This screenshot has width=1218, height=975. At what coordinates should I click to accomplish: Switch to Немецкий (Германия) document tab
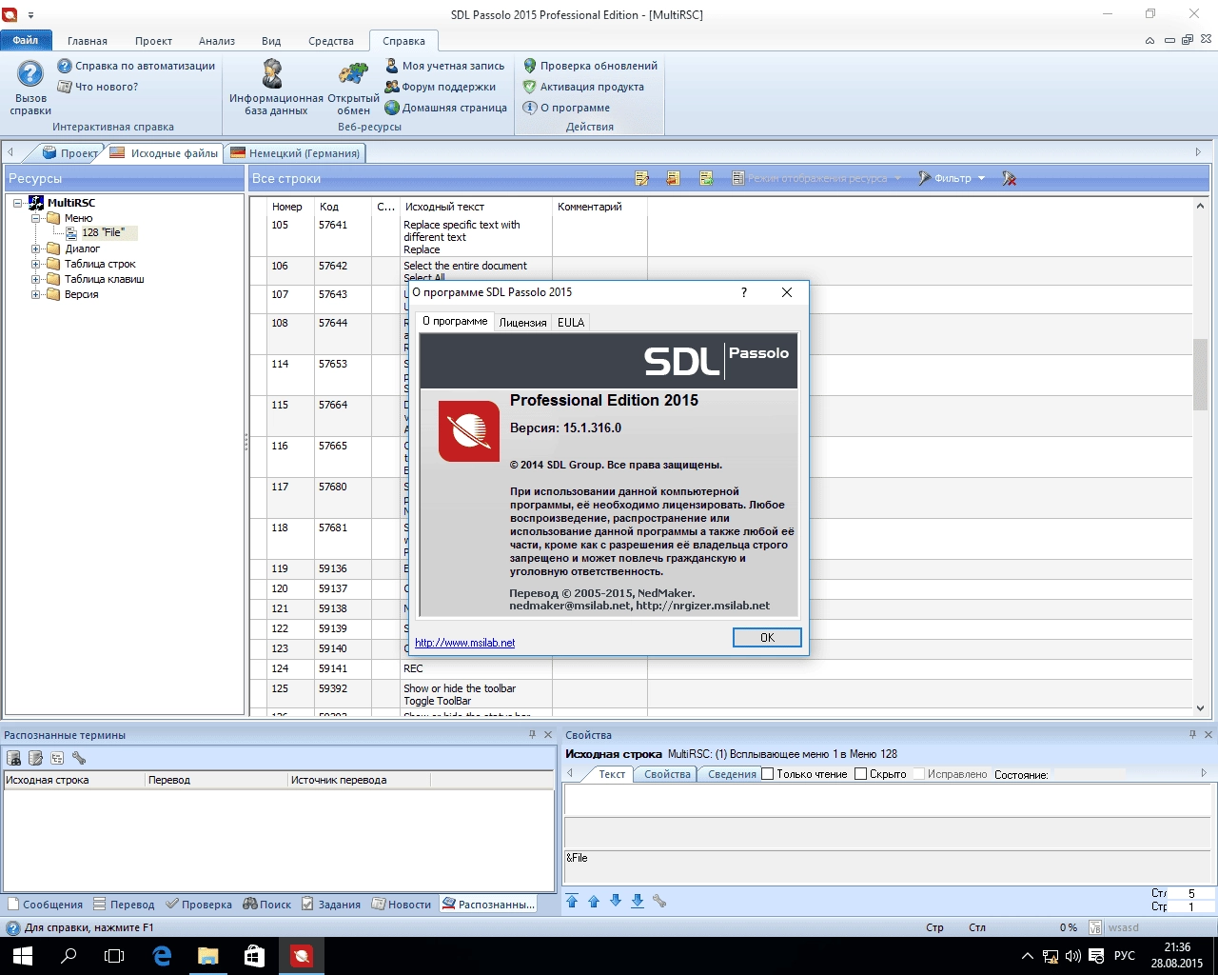click(295, 152)
